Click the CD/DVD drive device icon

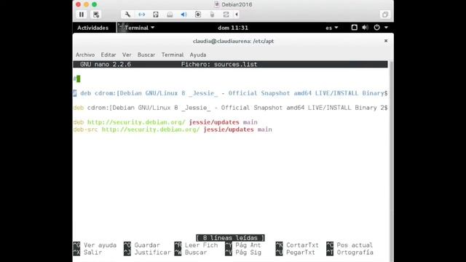[170, 15]
